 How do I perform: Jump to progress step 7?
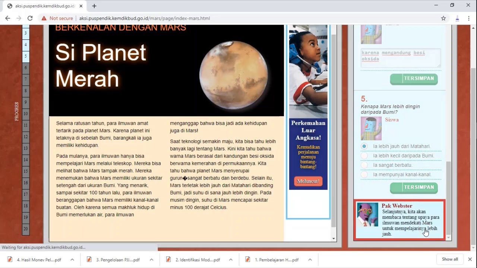point(26,79)
